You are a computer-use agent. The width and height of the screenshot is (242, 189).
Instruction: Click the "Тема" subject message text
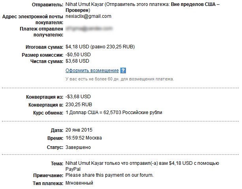(x=142, y=163)
